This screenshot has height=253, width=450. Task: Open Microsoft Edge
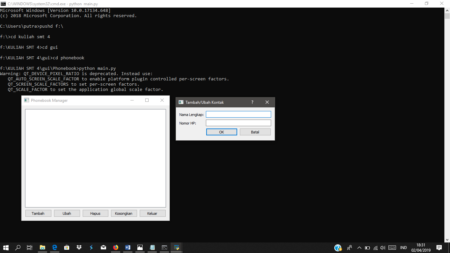pyautogui.click(x=55, y=247)
